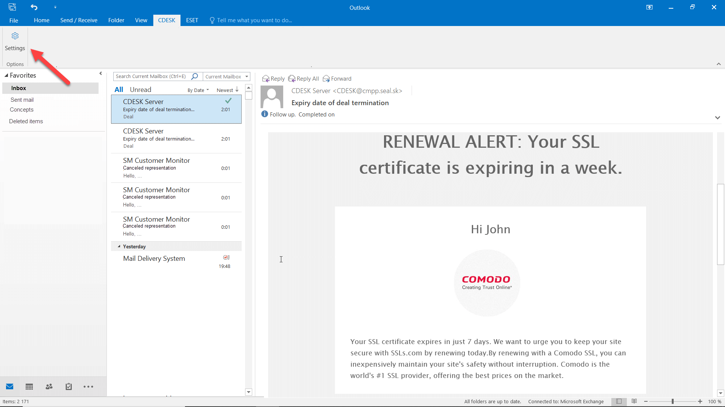Open By Date arrangement dropdown

[x=198, y=90]
